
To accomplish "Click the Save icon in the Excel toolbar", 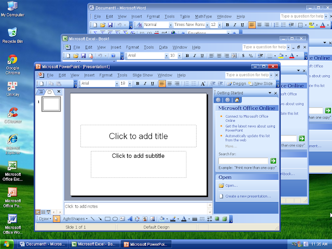I will (x=83, y=56).
